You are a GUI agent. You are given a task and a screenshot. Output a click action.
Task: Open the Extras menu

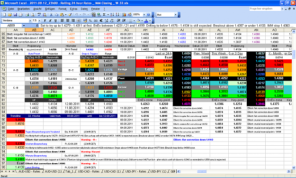73,9
